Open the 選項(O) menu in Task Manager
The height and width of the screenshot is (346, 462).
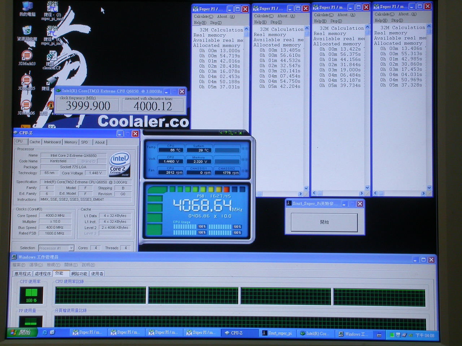click(36, 265)
